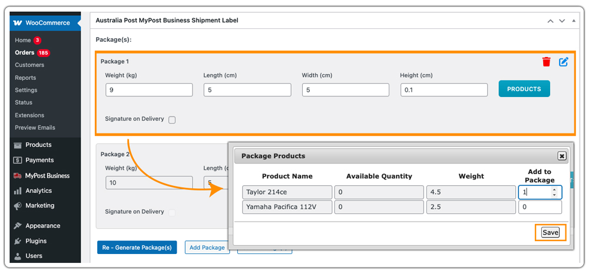This screenshot has height=274, width=589.
Task: Delete Package 1 with red trash icon
Action: point(546,62)
